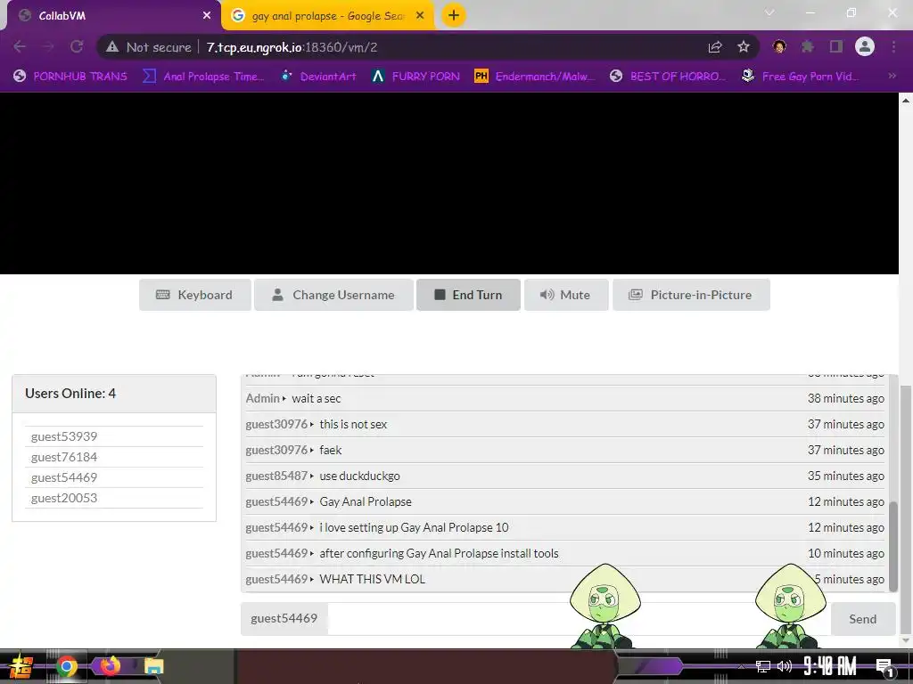This screenshot has height=684, width=913.
Task: Open network status tray icon
Action: 763,666
